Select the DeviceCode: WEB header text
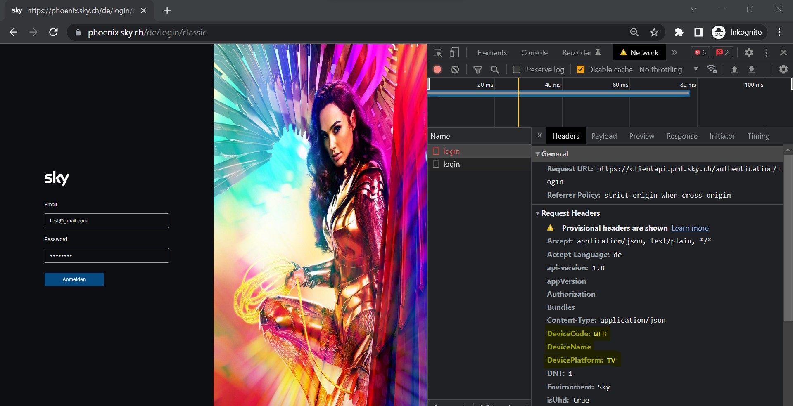The image size is (793, 406). tap(577, 333)
